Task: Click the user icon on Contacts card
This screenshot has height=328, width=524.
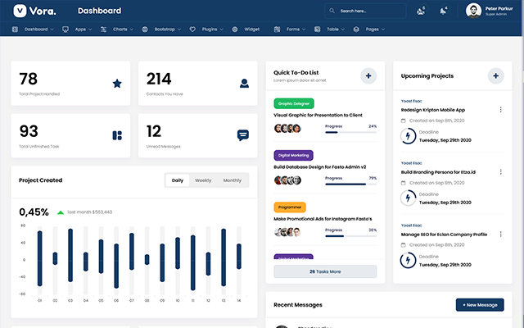Action: click(x=244, y=83)
